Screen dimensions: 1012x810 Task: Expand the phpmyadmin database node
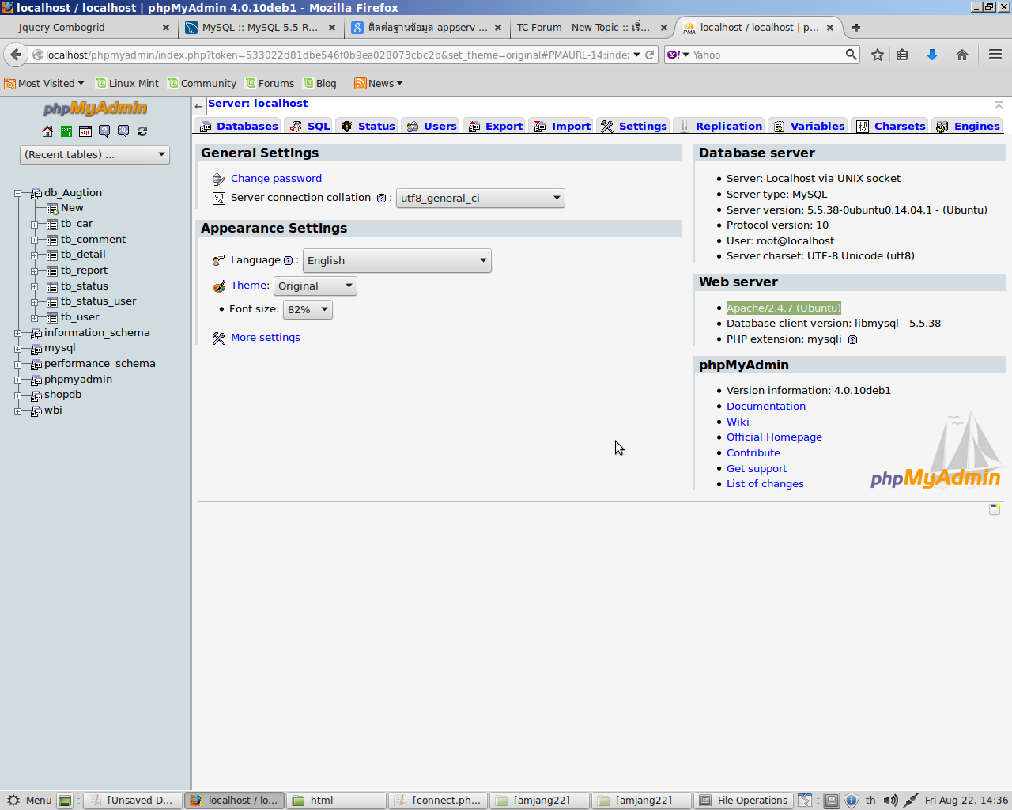click(18, 380)
